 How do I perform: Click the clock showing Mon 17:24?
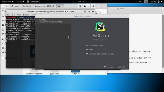tap(82, 2)
